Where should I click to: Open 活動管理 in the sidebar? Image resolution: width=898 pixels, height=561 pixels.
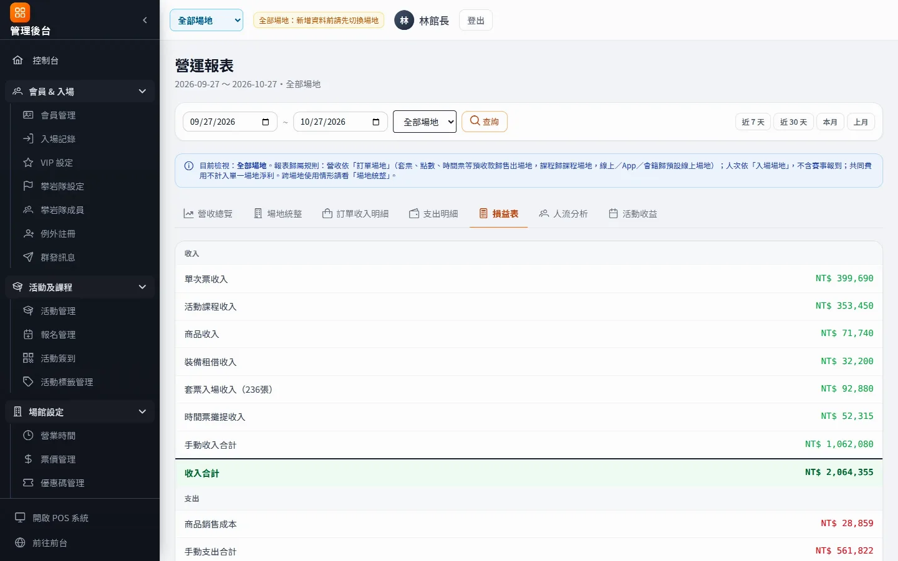click(82, 311)
